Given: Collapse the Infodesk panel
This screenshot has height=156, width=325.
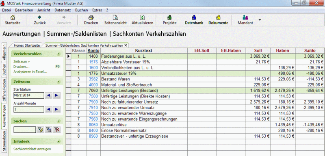Looking at the screenshot, I should click(x=59, y=141).
